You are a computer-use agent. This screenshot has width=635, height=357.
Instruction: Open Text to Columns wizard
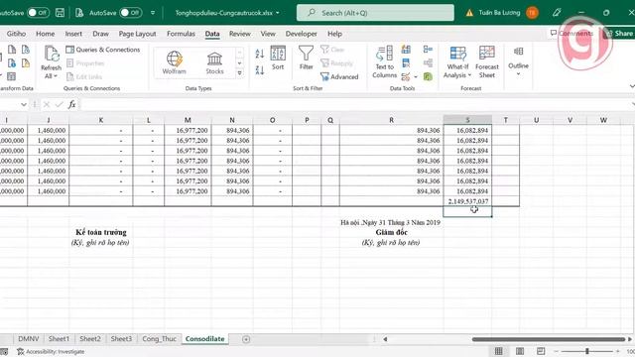pos(384,61)
